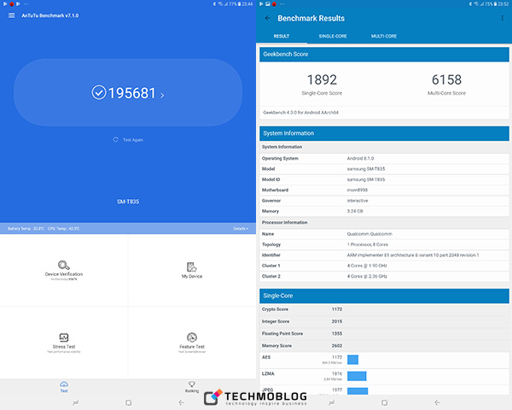Tap the System Information section header

coord(384,133)
